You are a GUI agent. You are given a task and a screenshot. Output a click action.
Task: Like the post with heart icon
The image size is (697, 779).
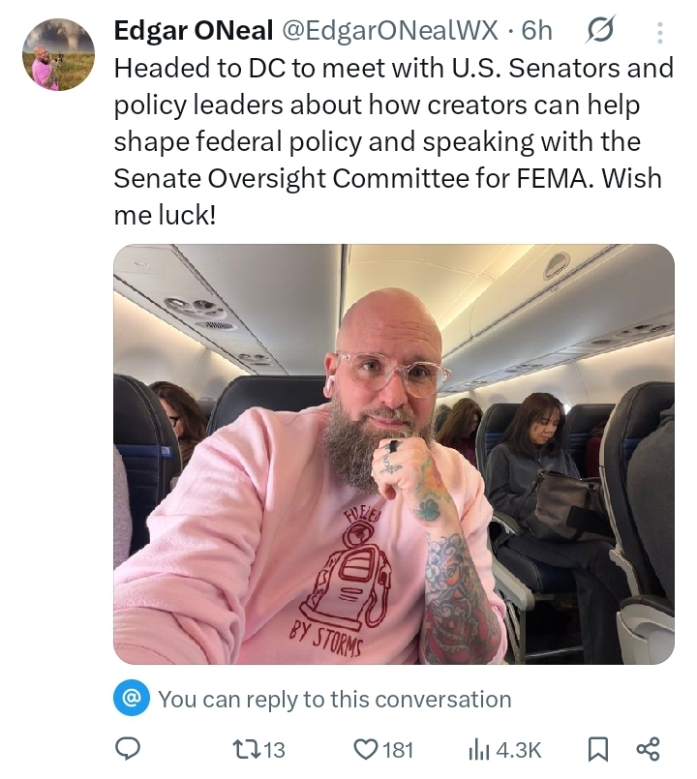coord(365,749)
